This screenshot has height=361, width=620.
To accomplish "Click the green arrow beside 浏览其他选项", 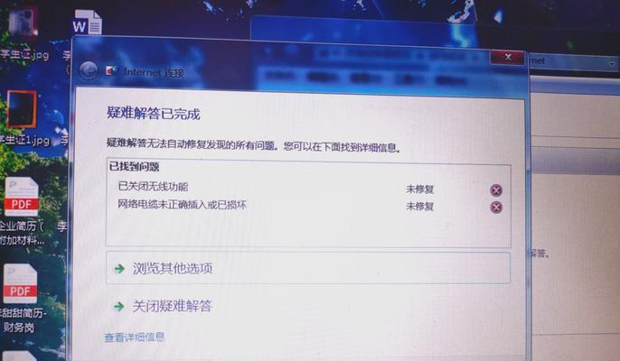I will coord(119,269).
